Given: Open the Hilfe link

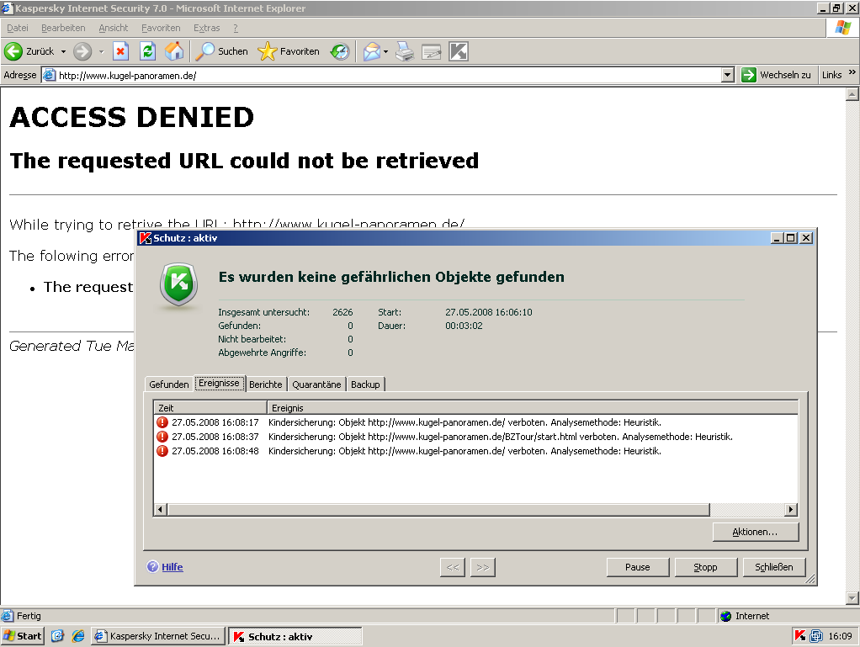Looking at the screenshot, I should 172,567.
